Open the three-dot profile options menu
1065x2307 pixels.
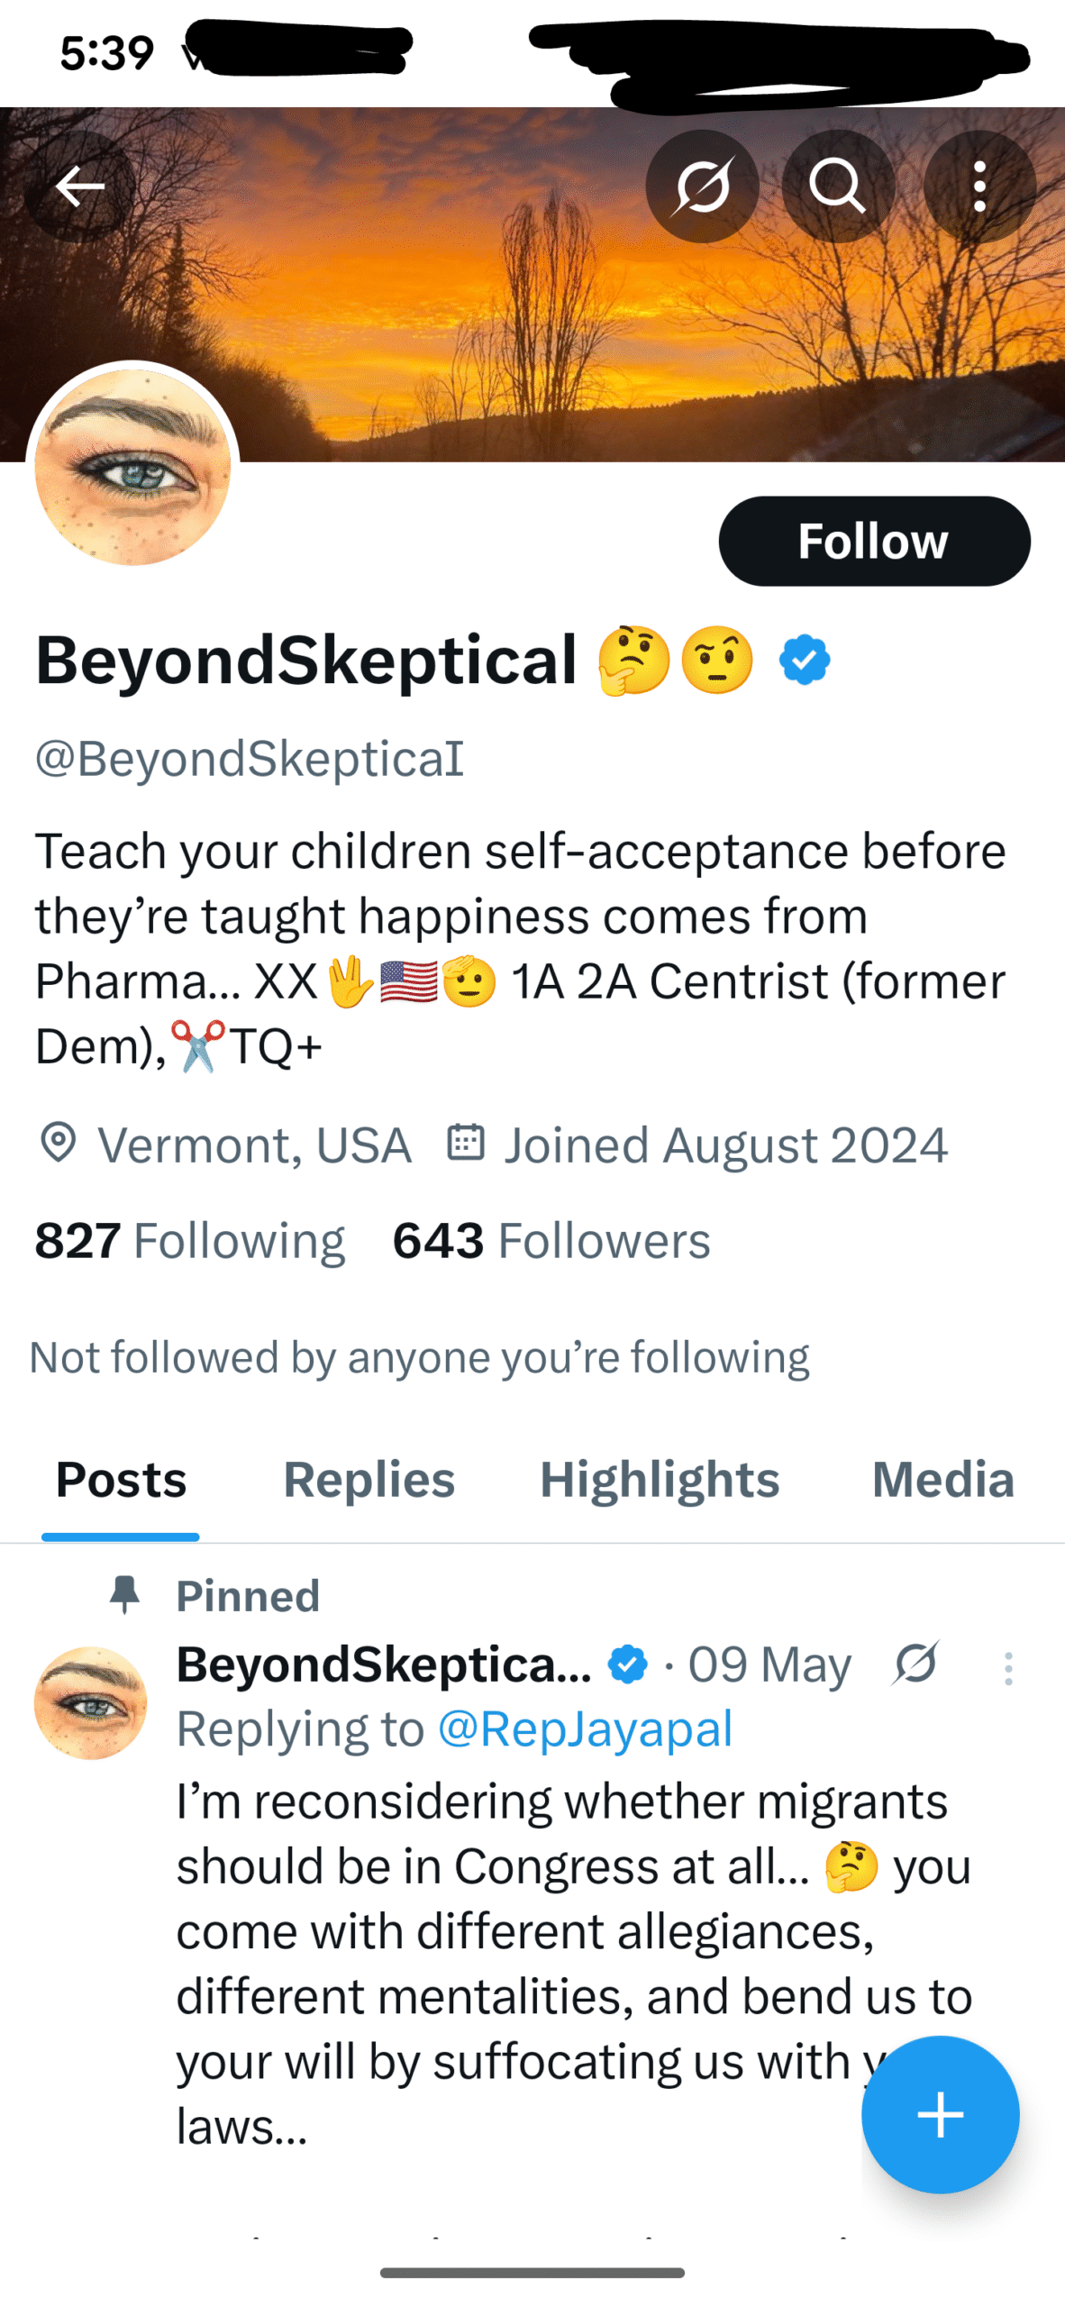coord(979,187)
